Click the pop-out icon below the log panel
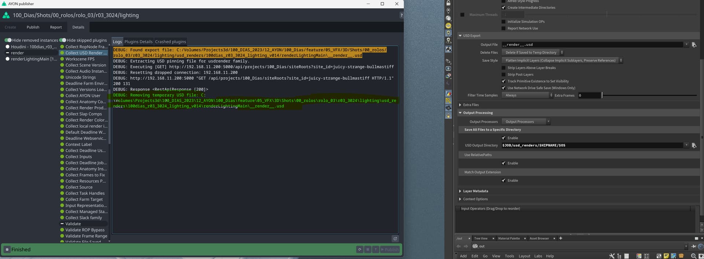Screen dimensions: 704x259 (395, 238)
